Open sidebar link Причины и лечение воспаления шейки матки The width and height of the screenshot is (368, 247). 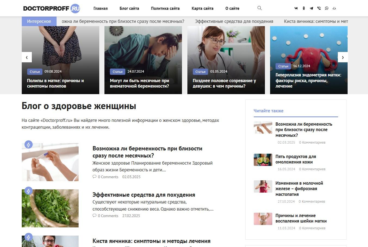(301, 218)
